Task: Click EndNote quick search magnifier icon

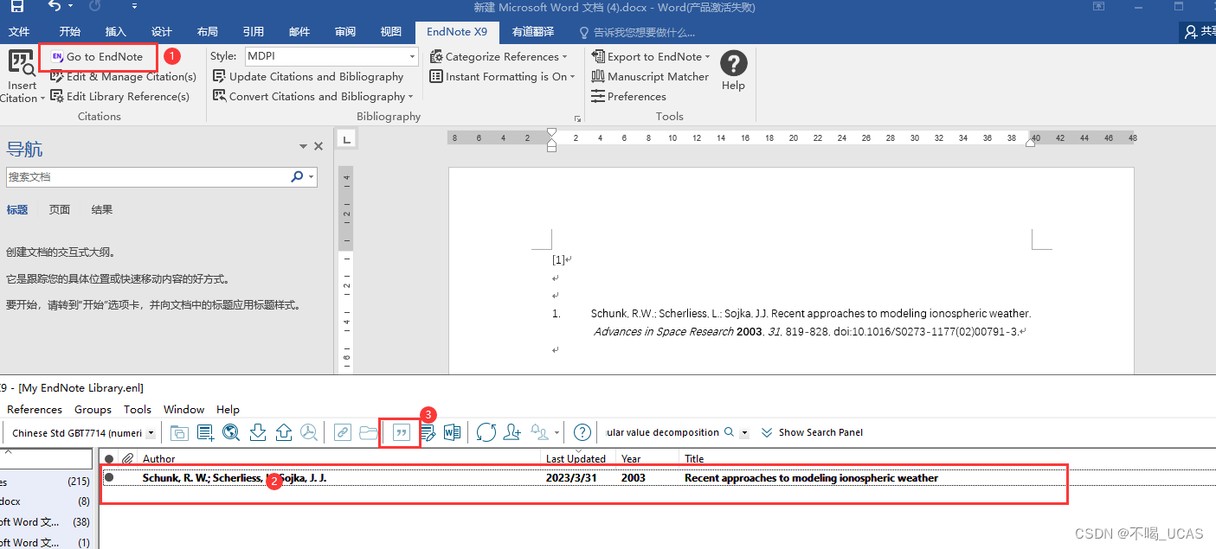Action: 729,433
